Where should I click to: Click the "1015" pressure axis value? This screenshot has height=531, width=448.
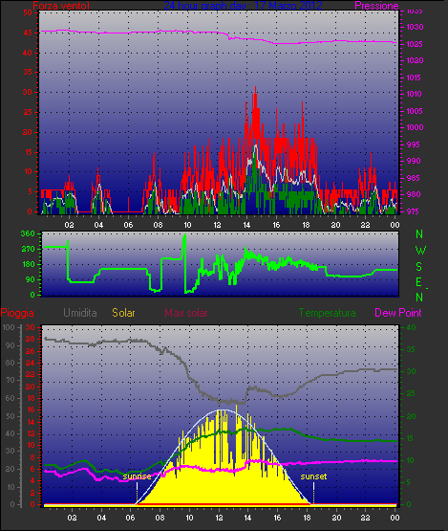tap(414, 77)
